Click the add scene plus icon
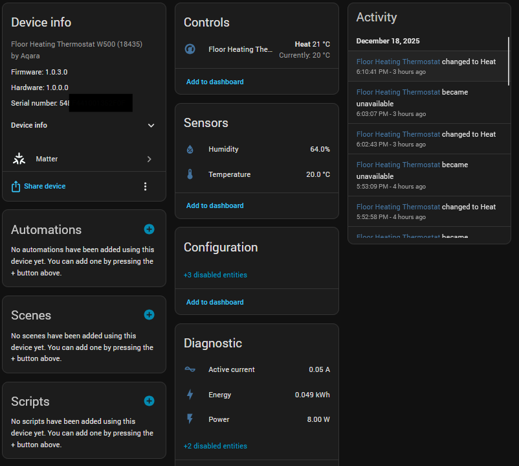This screenshot has width=519, height=466. pyautogui.click(x=149, y=315)
